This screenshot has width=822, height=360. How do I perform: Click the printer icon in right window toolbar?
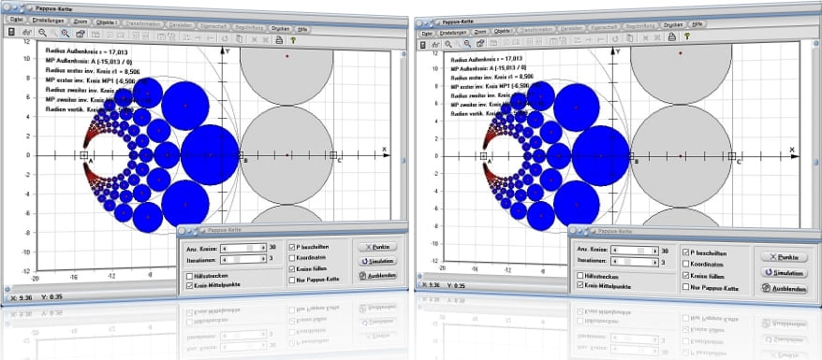pyautogui.click(x=671, y=36)
